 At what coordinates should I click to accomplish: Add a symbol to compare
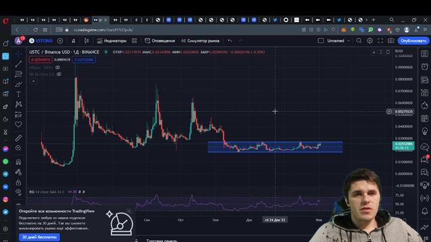click(60, 40)
